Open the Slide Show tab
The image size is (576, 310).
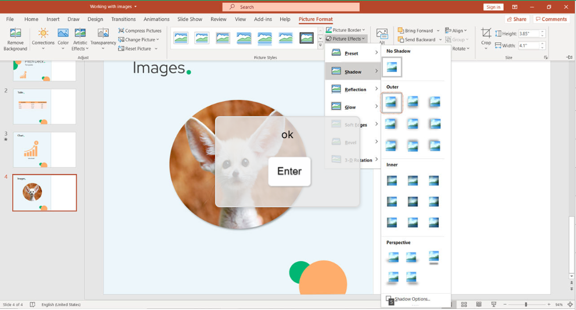[x=189, y=19]
